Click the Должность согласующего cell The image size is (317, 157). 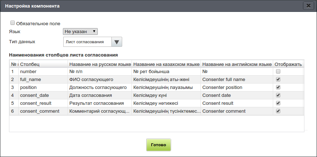[100, 87]
